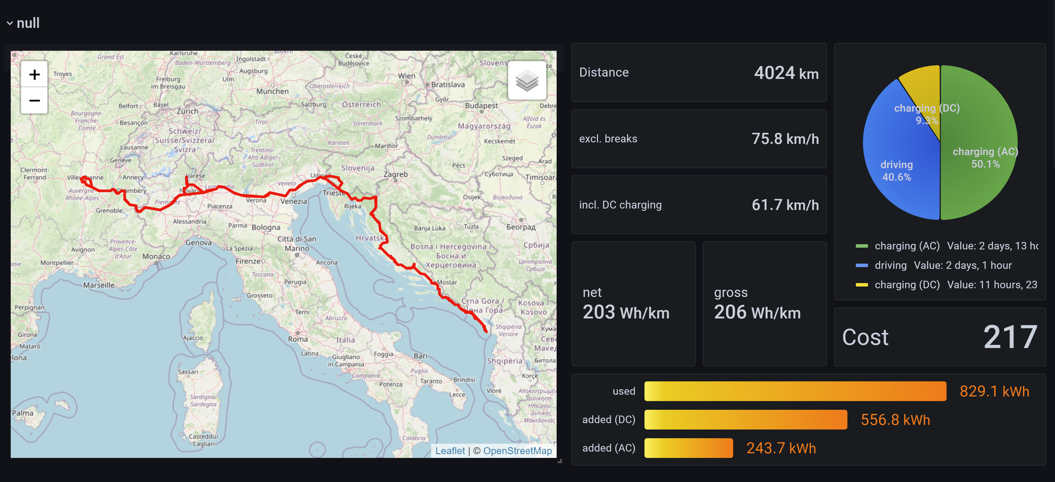Click the net Wh/km consumption panel
This screenshot has width=1055, height=482.
pyautogui.click(x=633, y=304)
